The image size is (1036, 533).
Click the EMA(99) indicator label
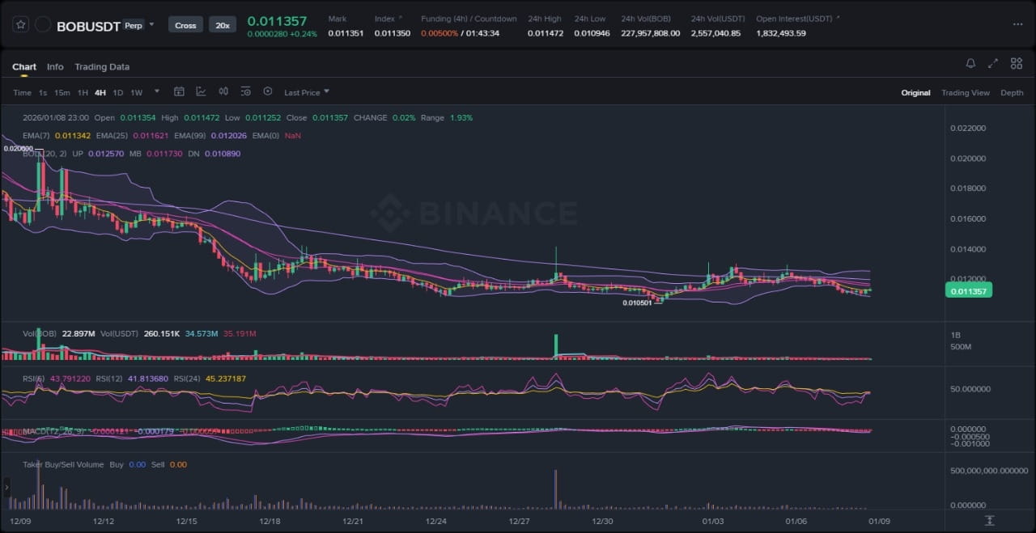pyautogui.click(x=192, y=136)
